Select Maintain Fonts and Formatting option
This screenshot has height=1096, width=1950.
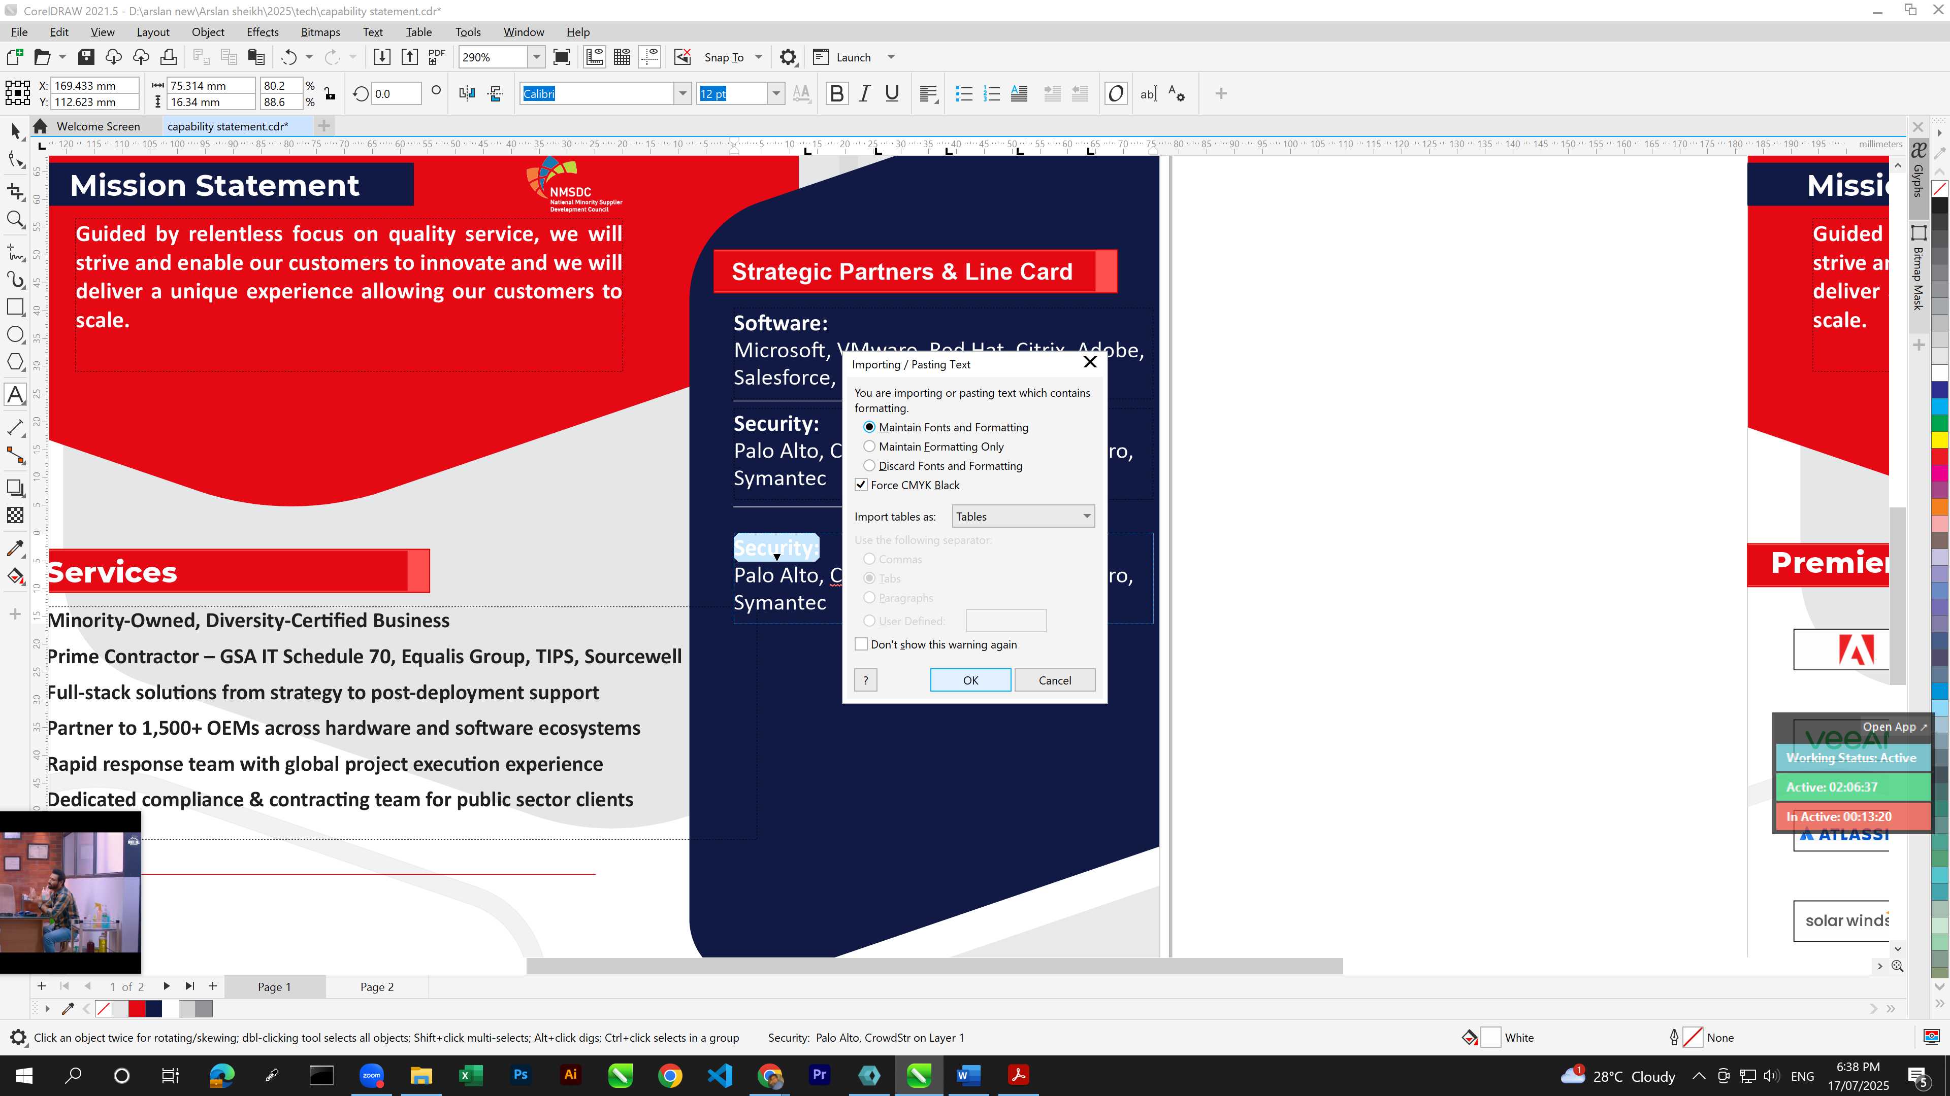pyautogui.click(x=869, y=427)
